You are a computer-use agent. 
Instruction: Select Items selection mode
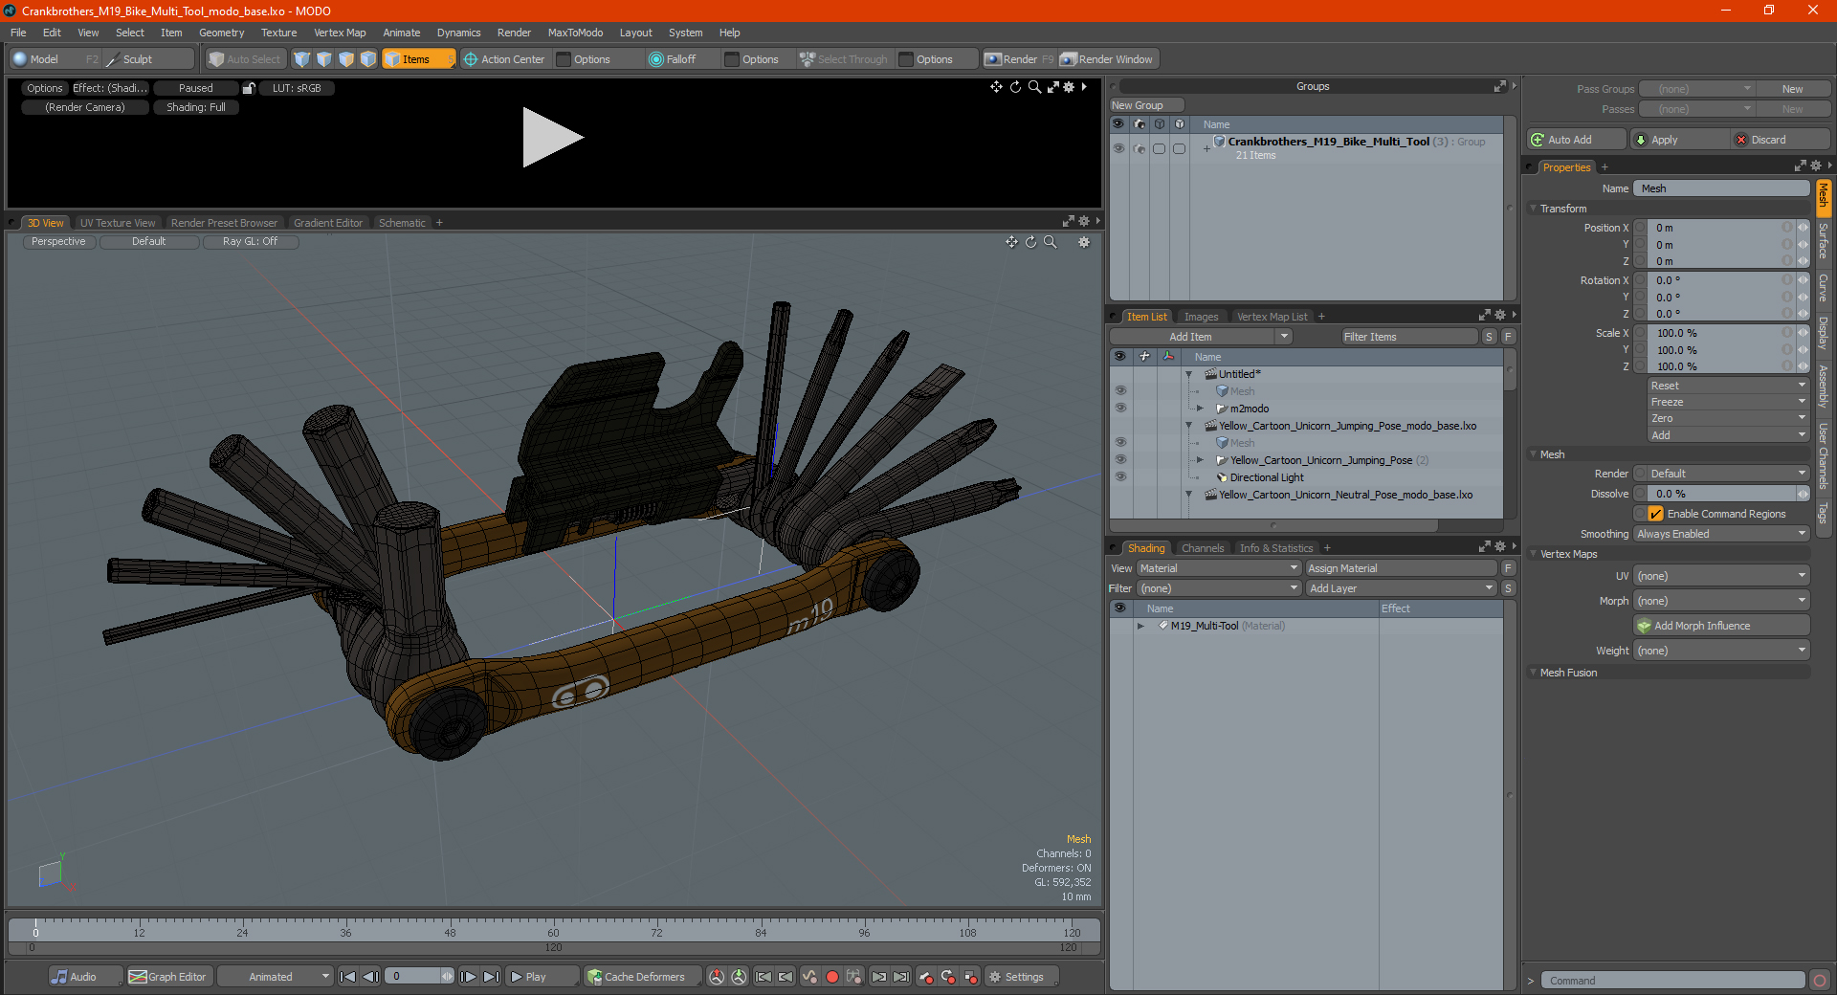coord(417,59)
